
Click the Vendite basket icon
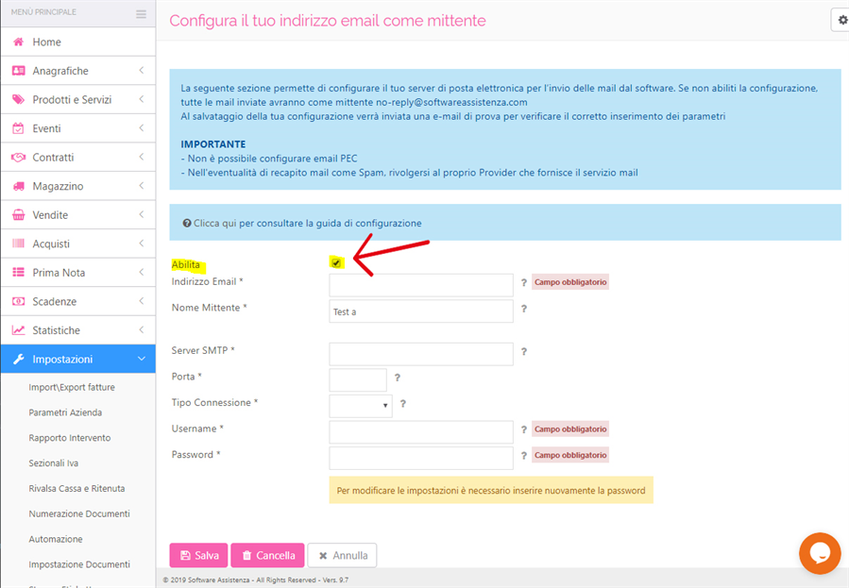(18, 215)
